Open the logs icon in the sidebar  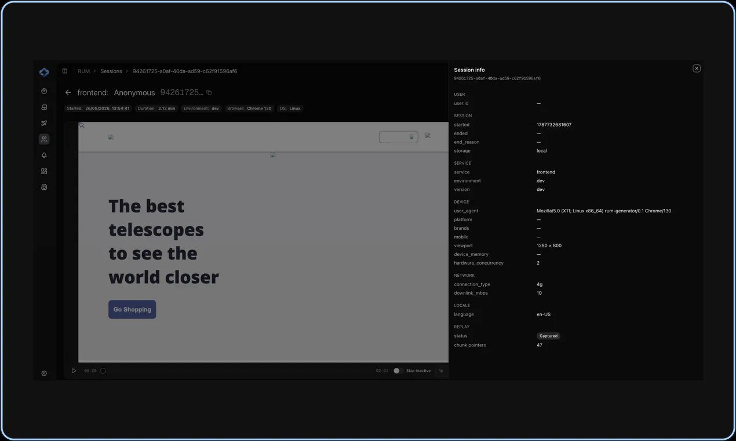[x=44, y=107]
